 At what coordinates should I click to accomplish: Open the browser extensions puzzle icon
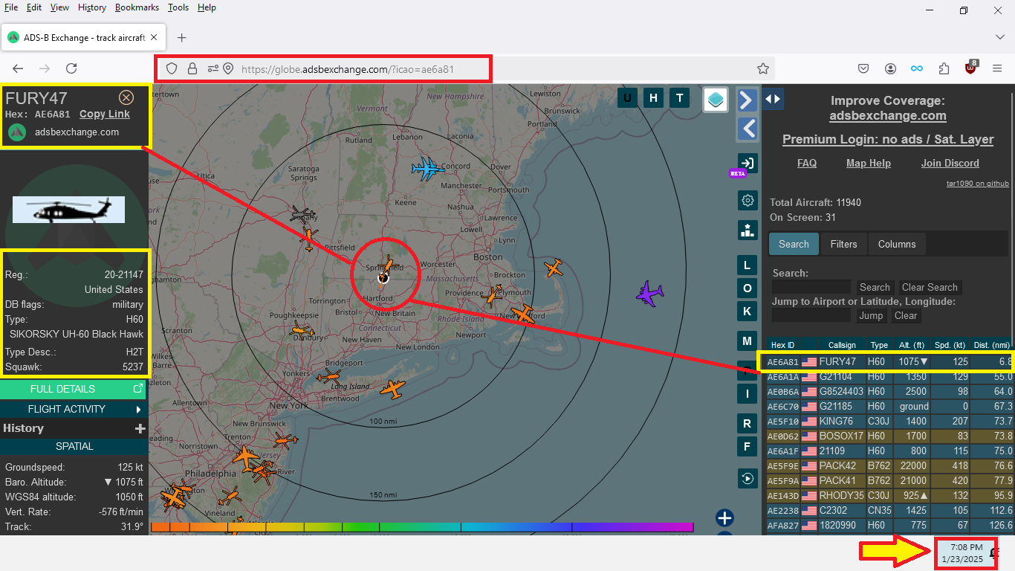click(944, 68)
